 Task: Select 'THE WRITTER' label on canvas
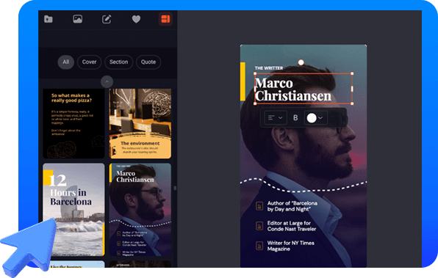269,68
